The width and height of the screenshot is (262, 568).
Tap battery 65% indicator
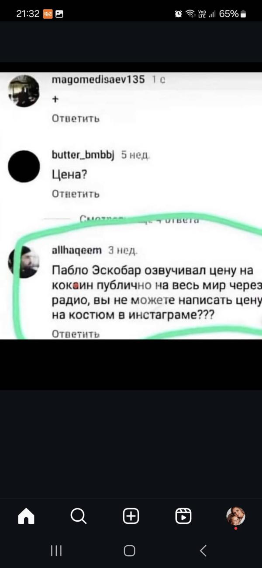(233, 14)
